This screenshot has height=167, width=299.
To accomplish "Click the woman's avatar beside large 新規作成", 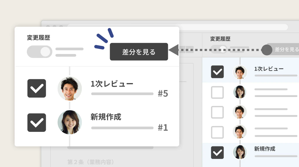I will coord(69,122).
